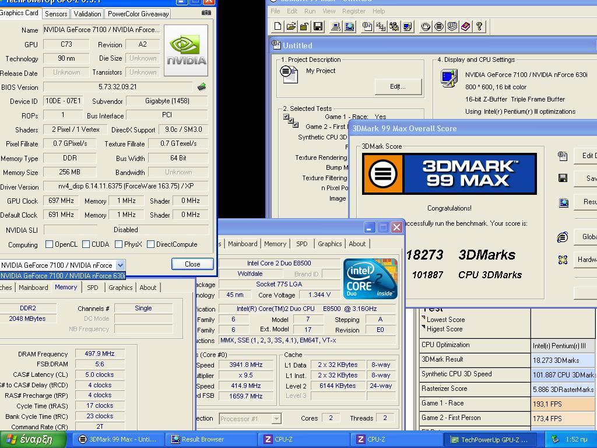Click the display settings monitor toolbar icon
This screenshot has height=448, width=597.
coord(408,26)
